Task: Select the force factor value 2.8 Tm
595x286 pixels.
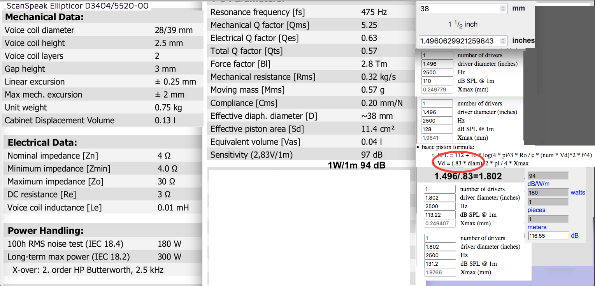Action: pos(374,64)
